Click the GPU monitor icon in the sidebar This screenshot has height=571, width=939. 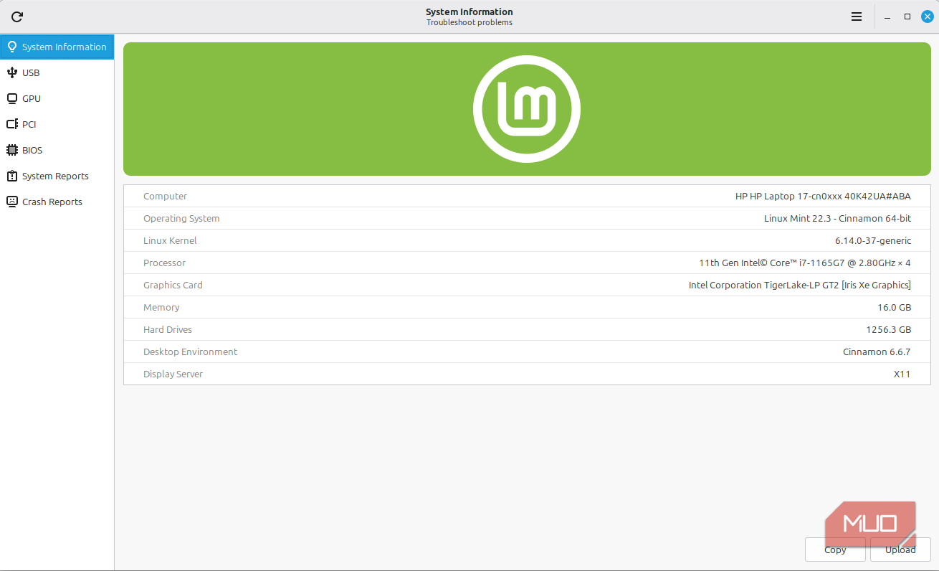coord(12,98)
